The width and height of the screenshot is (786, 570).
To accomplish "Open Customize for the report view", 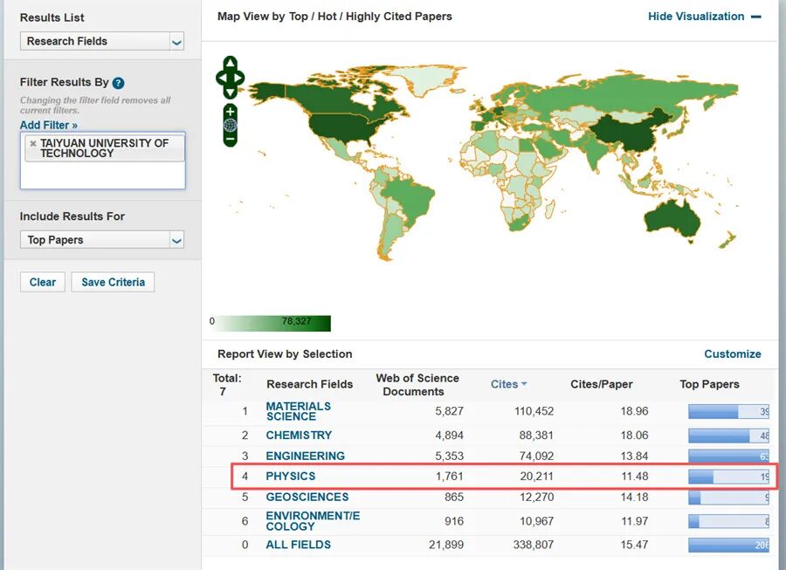I will [x=732, y=354].
